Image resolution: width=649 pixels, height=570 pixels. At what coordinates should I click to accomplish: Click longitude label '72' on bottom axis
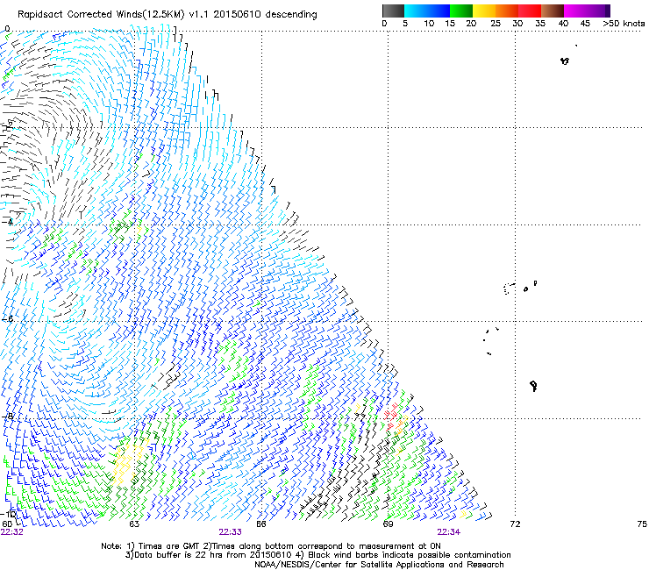click(x=515, y=524)
